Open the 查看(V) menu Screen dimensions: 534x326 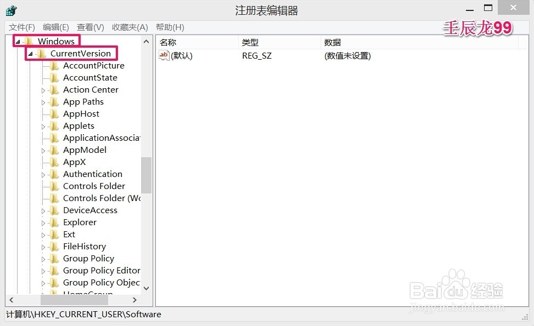pos(90,27)
